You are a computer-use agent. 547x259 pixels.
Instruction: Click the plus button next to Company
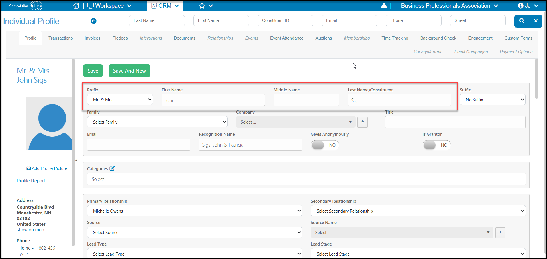point(362,122)
